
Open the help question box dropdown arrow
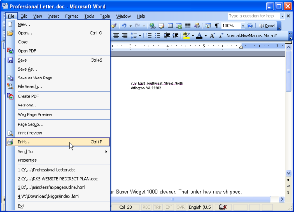[x=282, y=16]
